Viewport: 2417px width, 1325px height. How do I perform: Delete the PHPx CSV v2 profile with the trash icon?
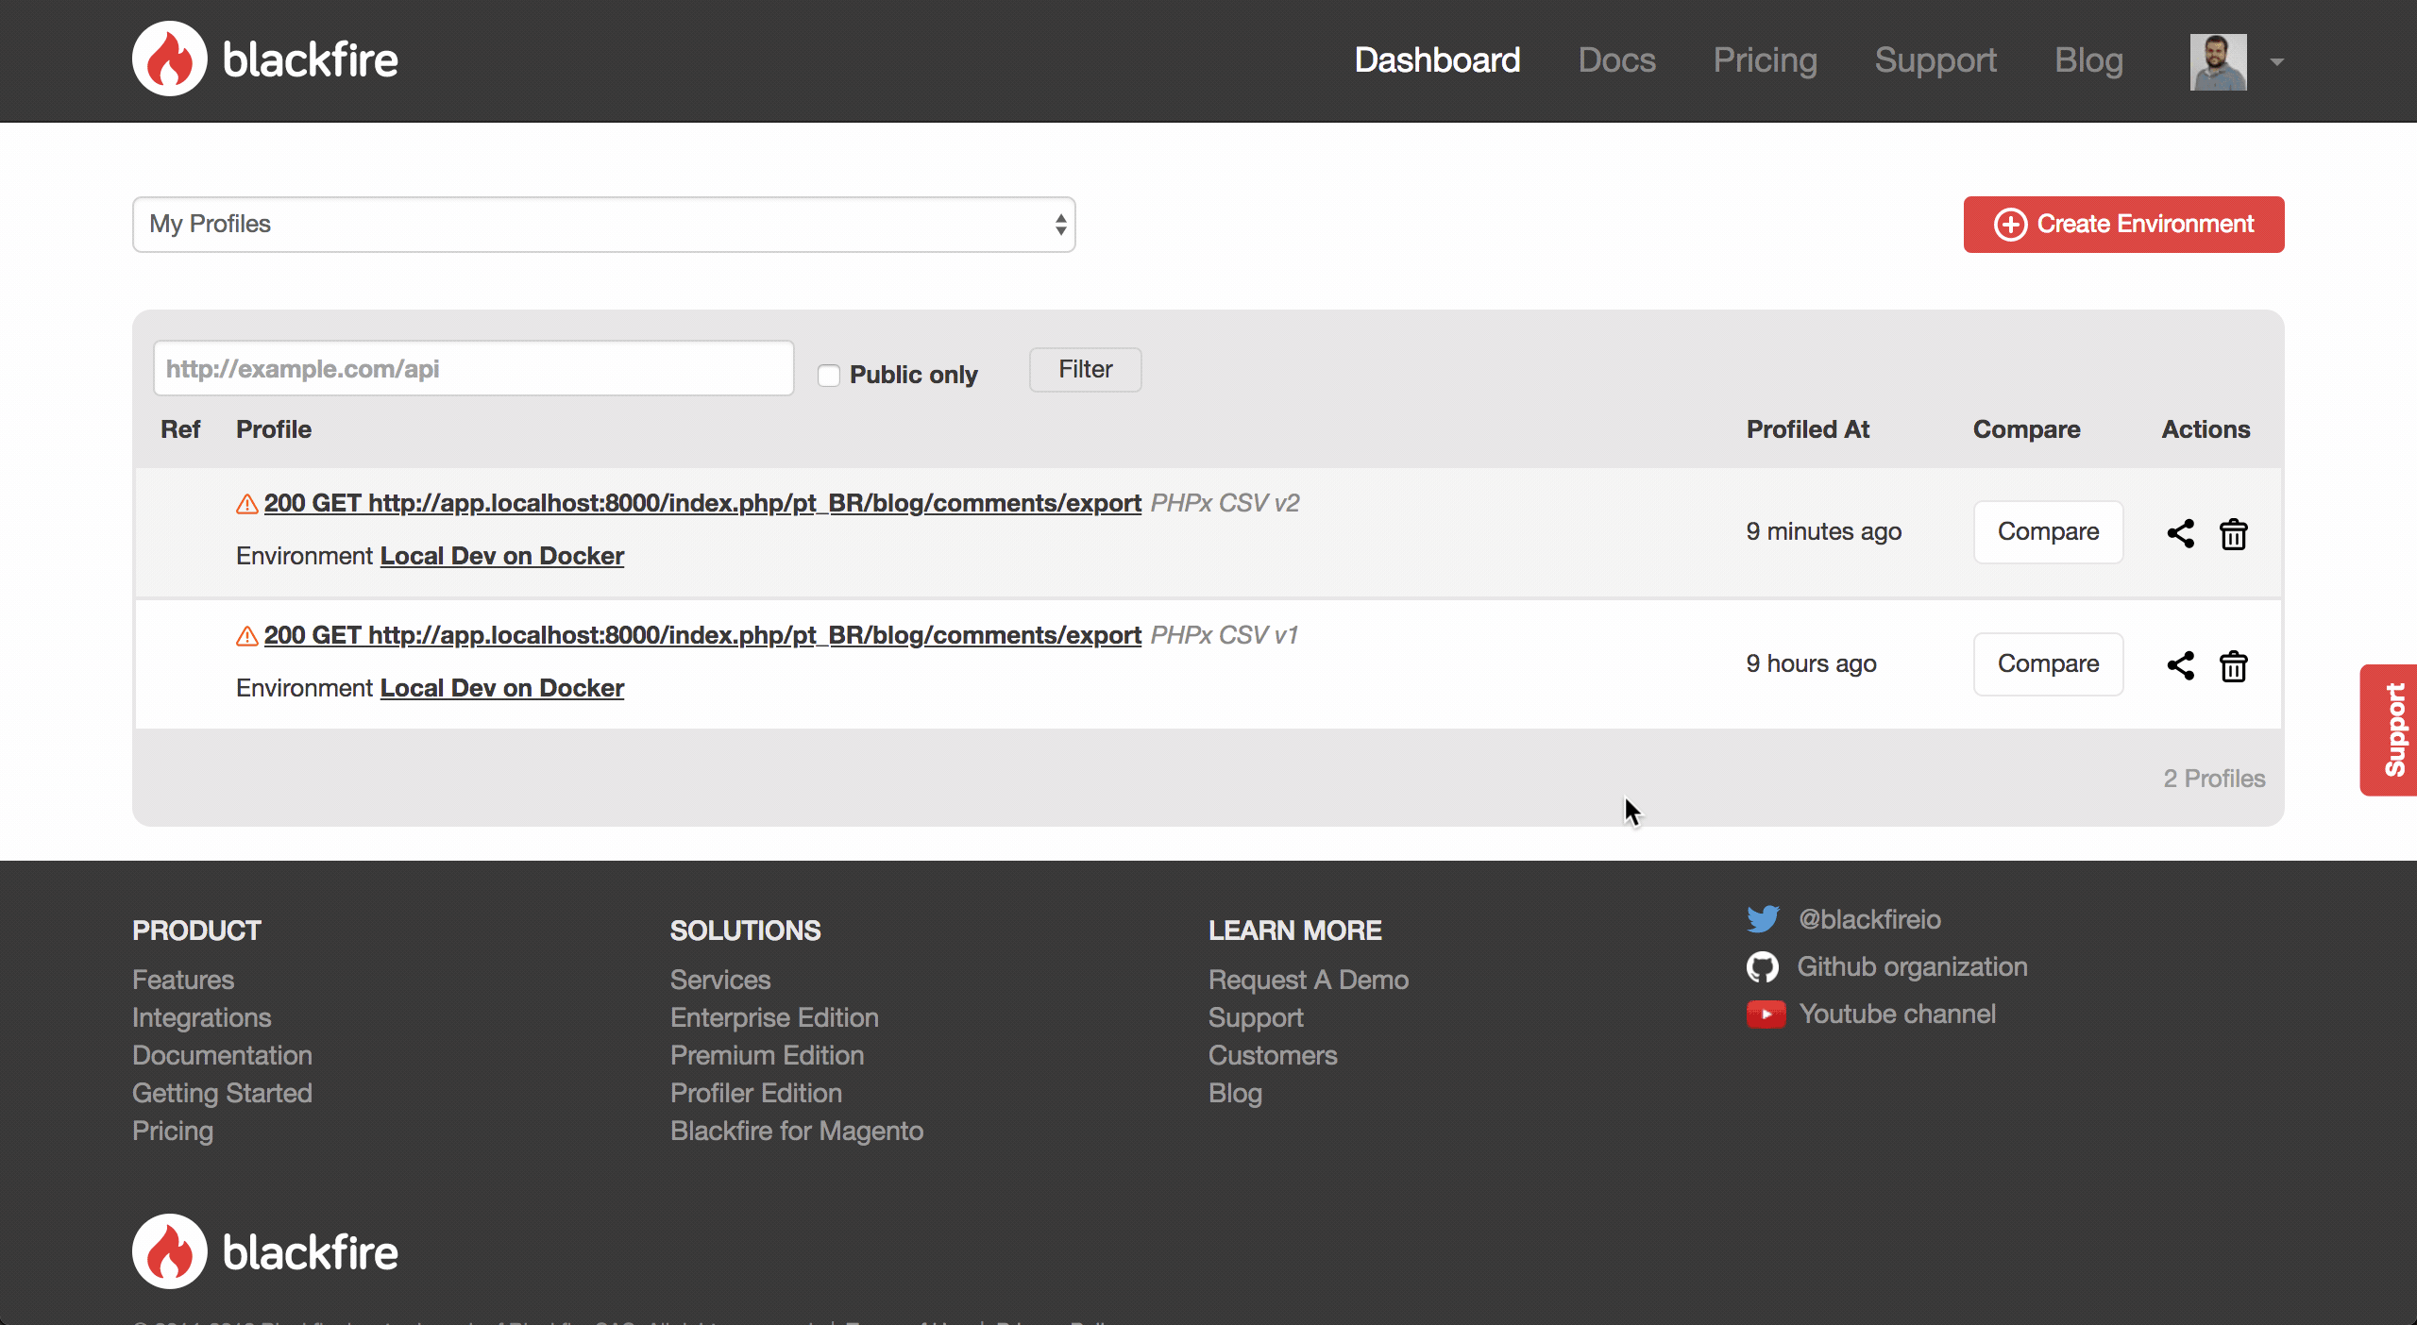[x=2233, y=534]
